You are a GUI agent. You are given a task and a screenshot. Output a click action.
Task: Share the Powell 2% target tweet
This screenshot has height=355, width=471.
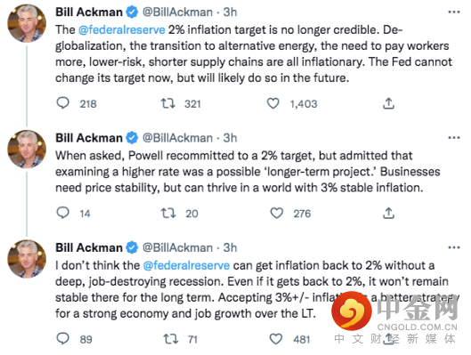388,213
